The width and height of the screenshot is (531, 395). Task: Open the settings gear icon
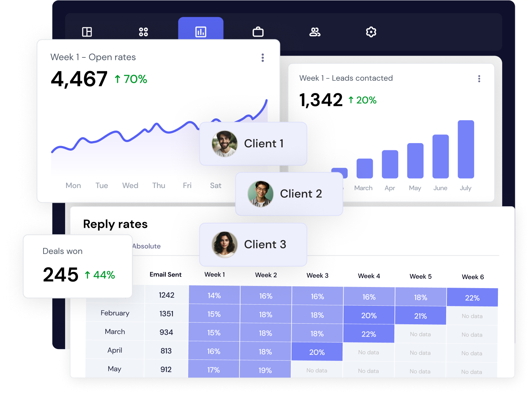point(371,32)
